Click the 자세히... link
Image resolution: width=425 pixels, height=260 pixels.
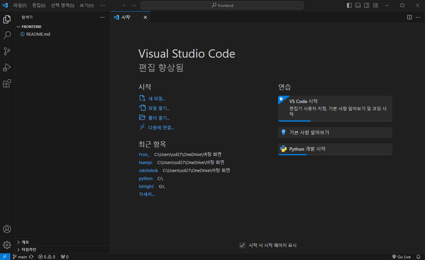pos(147,194)
